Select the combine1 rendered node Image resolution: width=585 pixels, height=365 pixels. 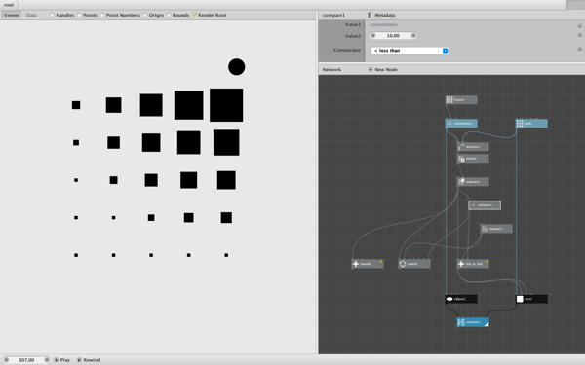tap(473, 322)
